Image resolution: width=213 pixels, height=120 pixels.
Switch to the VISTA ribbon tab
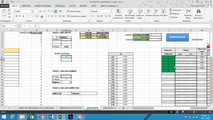click(x=94, y=6)
